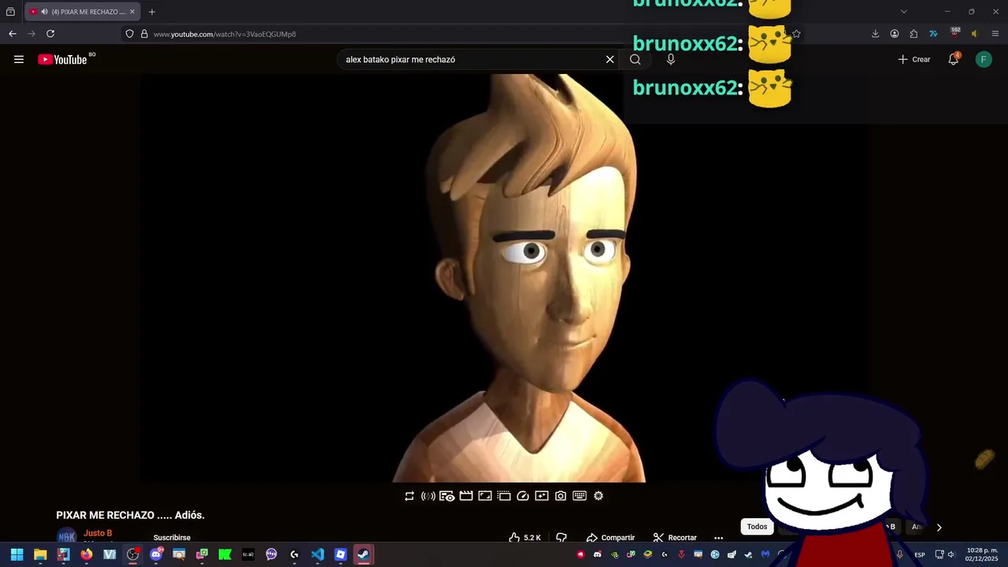Open the Justo B channel link
The width and height of the screenshot is (1008, 567).
click(x=98, y=533)
